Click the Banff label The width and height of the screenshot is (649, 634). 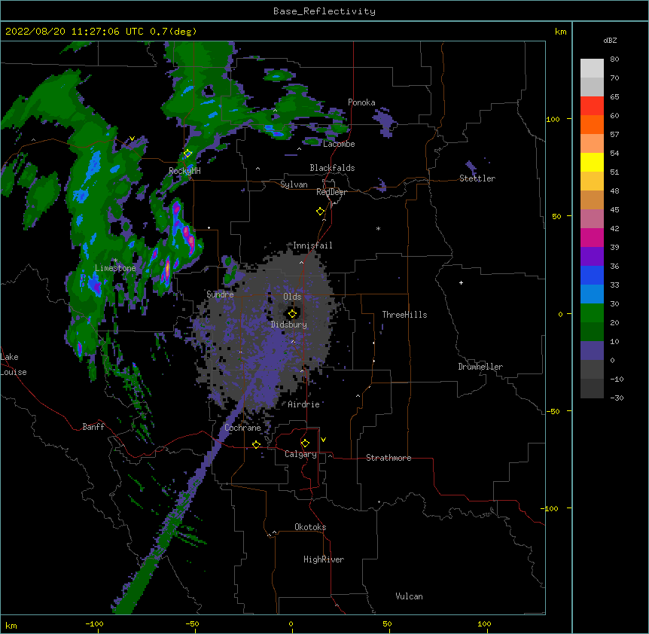[x=93, y=427]
